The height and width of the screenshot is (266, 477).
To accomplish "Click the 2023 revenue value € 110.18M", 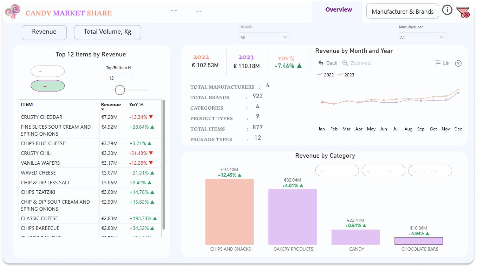I will click(247, 66).
